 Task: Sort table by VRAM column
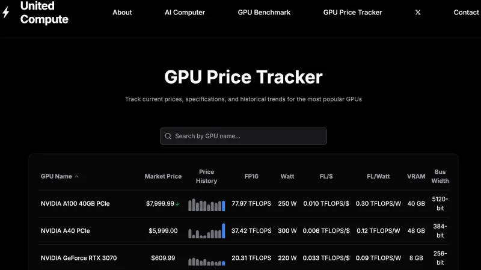pyautogui.click(x=416, y=176)
